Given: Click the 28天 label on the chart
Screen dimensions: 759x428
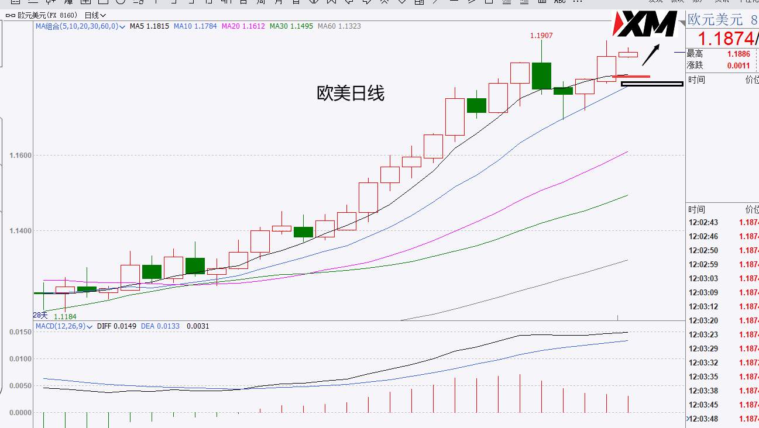Looking at the screenshot, I should [x=40, y=315].
